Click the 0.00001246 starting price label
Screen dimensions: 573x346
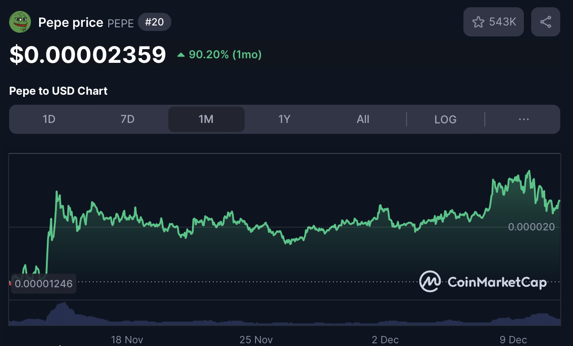click(x=44, y=284)
